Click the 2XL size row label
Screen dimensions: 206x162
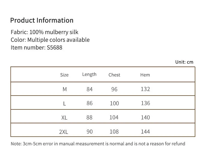[x=64, y=132]
